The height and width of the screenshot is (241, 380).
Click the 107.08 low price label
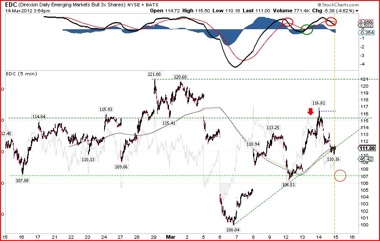pyautogui.click(x=22, y=180)
